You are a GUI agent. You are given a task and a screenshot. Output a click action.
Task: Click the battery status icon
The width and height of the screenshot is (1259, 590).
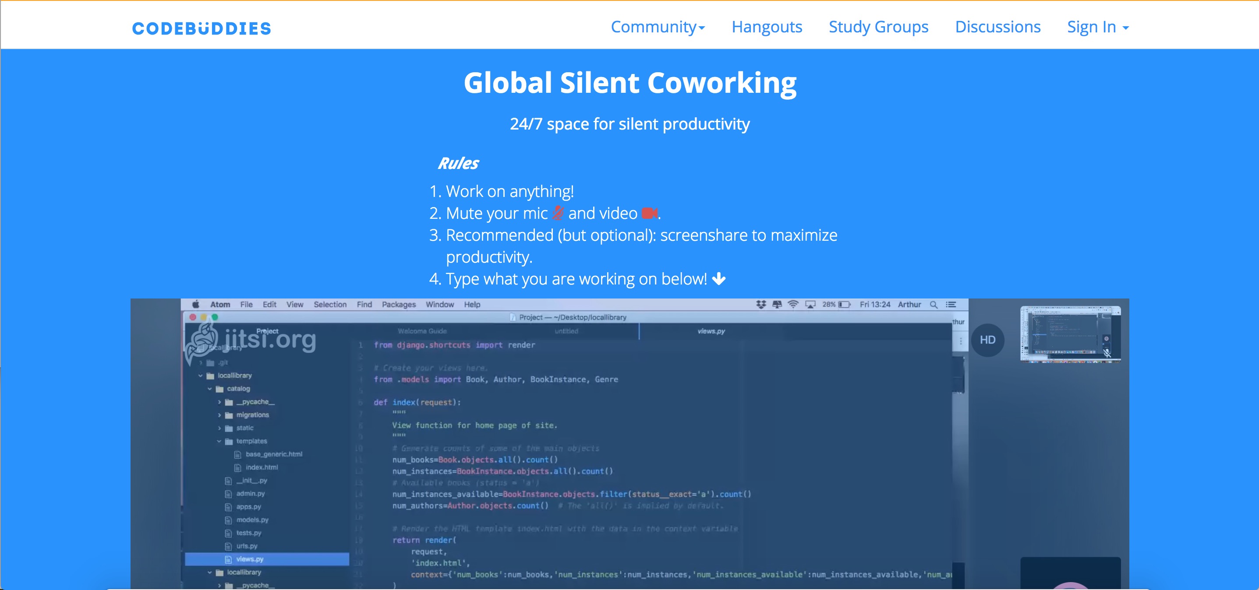(x=844, y=304)
